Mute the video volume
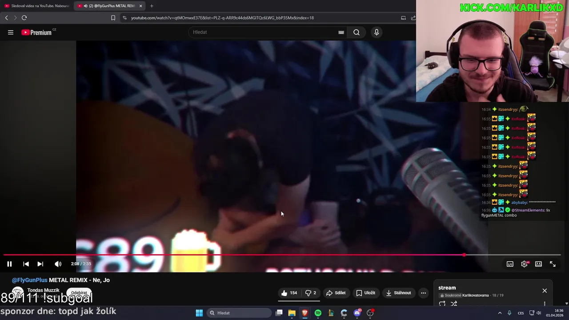Viewport: 569px width, 320px height. click(x=58, y=264)
